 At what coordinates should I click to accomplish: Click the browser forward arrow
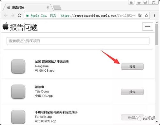click(x=12, y=15)
